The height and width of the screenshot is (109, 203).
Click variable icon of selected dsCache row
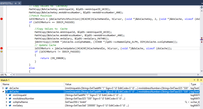(7, 92)
